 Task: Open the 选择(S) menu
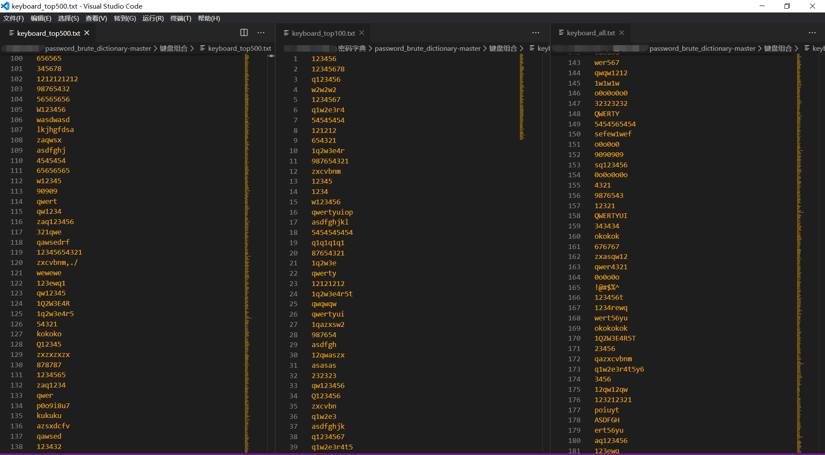68,18
